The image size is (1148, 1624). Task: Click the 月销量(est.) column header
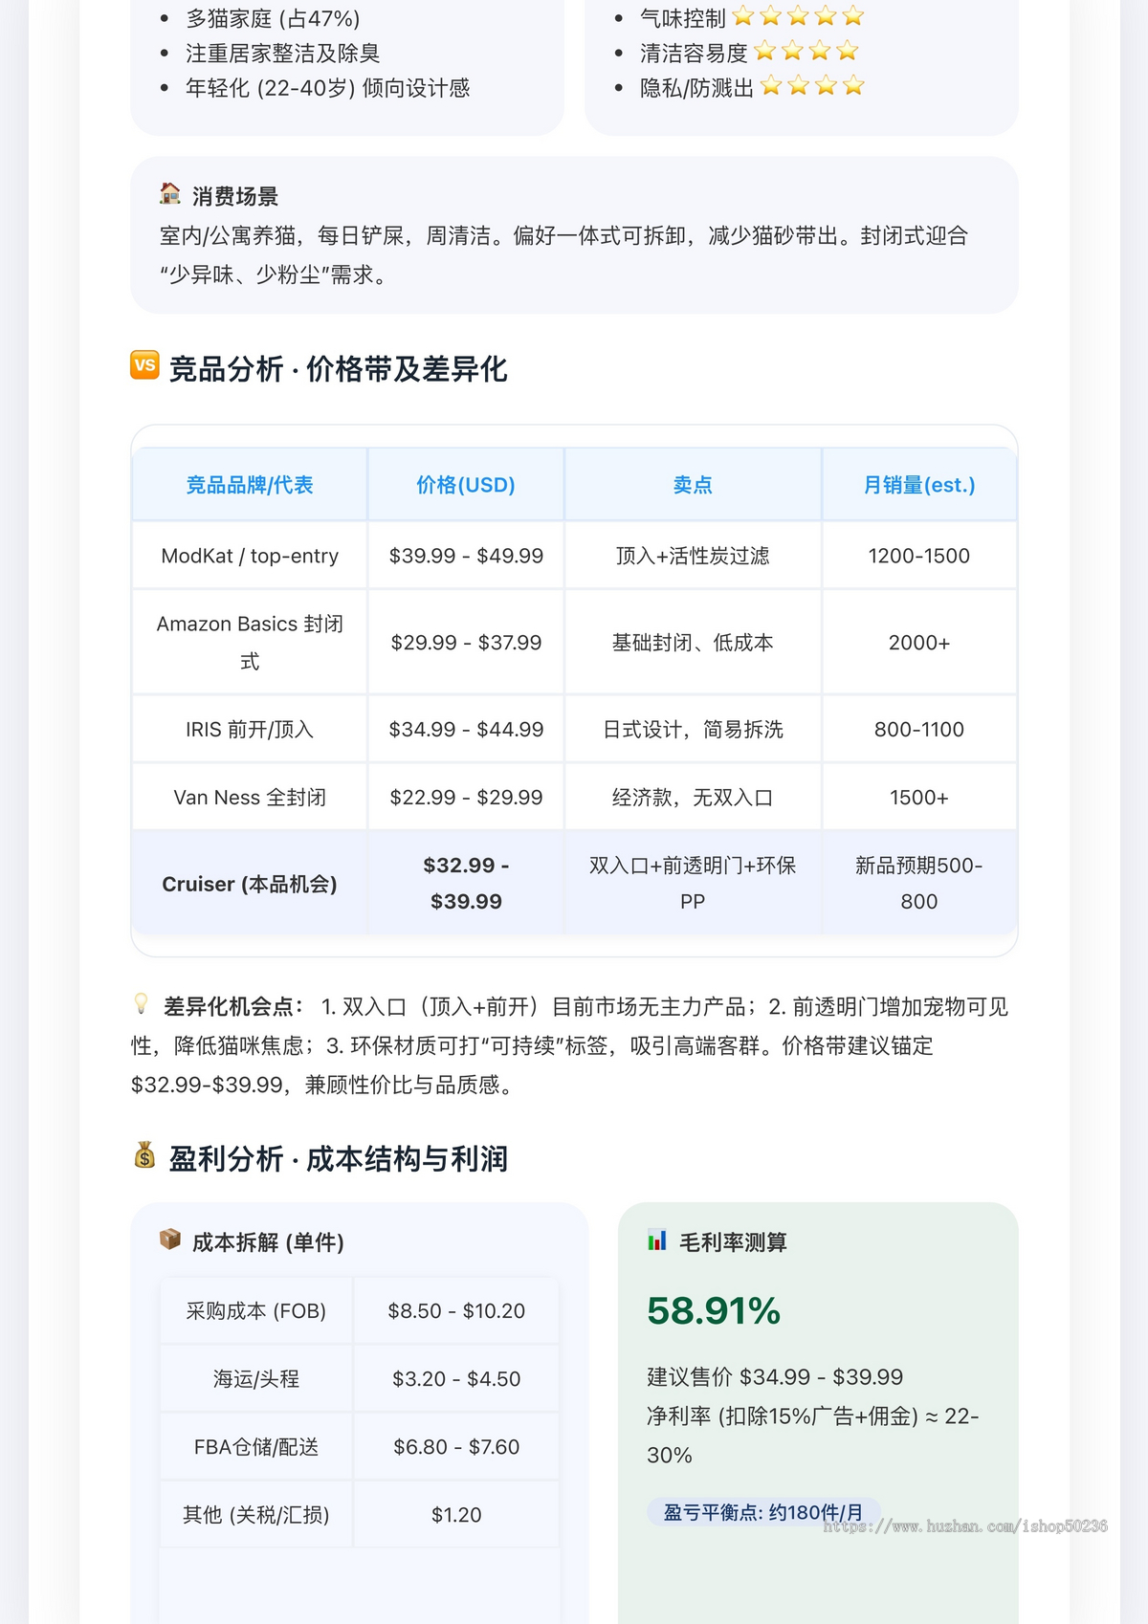(x=919, y=485)
